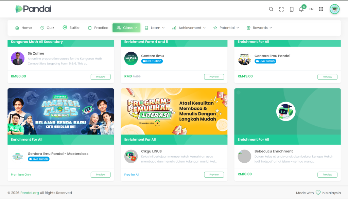Open the Potential dropdown menu
Image resolution: width=348 pixels, height=199 pixels.
tap(226, 28)
